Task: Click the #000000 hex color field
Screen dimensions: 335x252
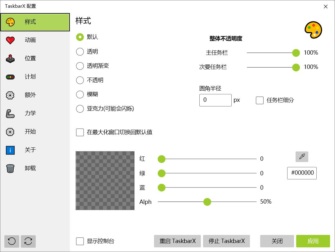Action: [302, 173]
